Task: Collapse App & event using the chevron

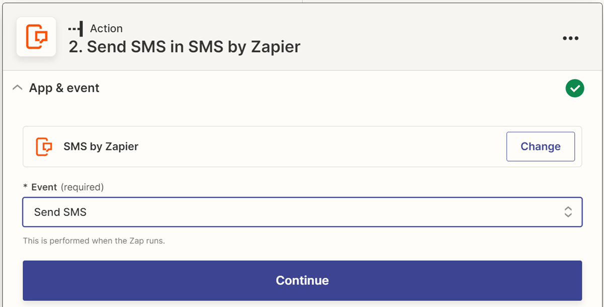Action: (x=18, y=88)
